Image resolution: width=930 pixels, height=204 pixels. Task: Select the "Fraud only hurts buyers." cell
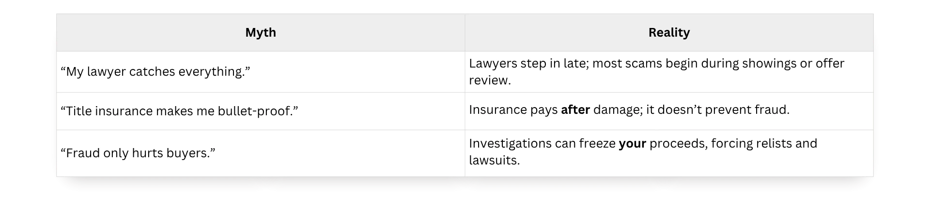click(261, 153)
